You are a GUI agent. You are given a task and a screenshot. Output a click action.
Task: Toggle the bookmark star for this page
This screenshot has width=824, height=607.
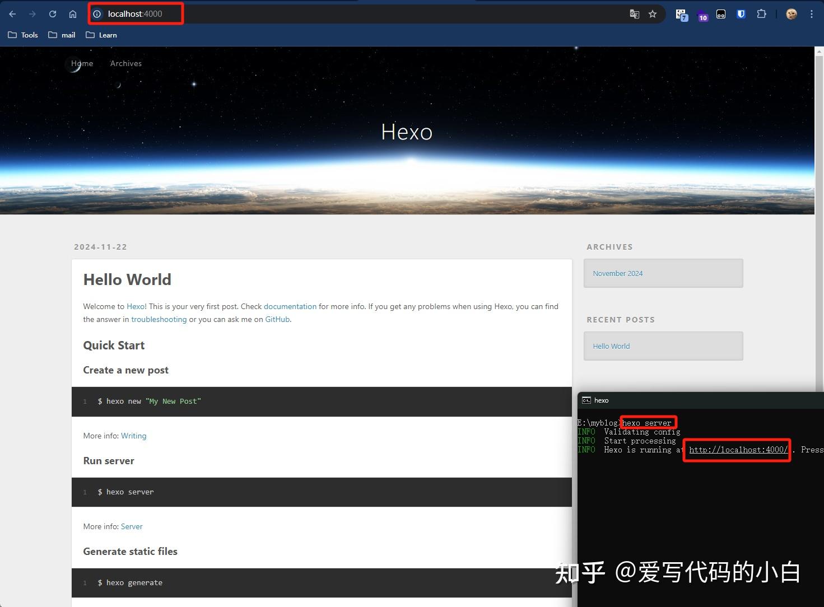[x=653, y=13]
